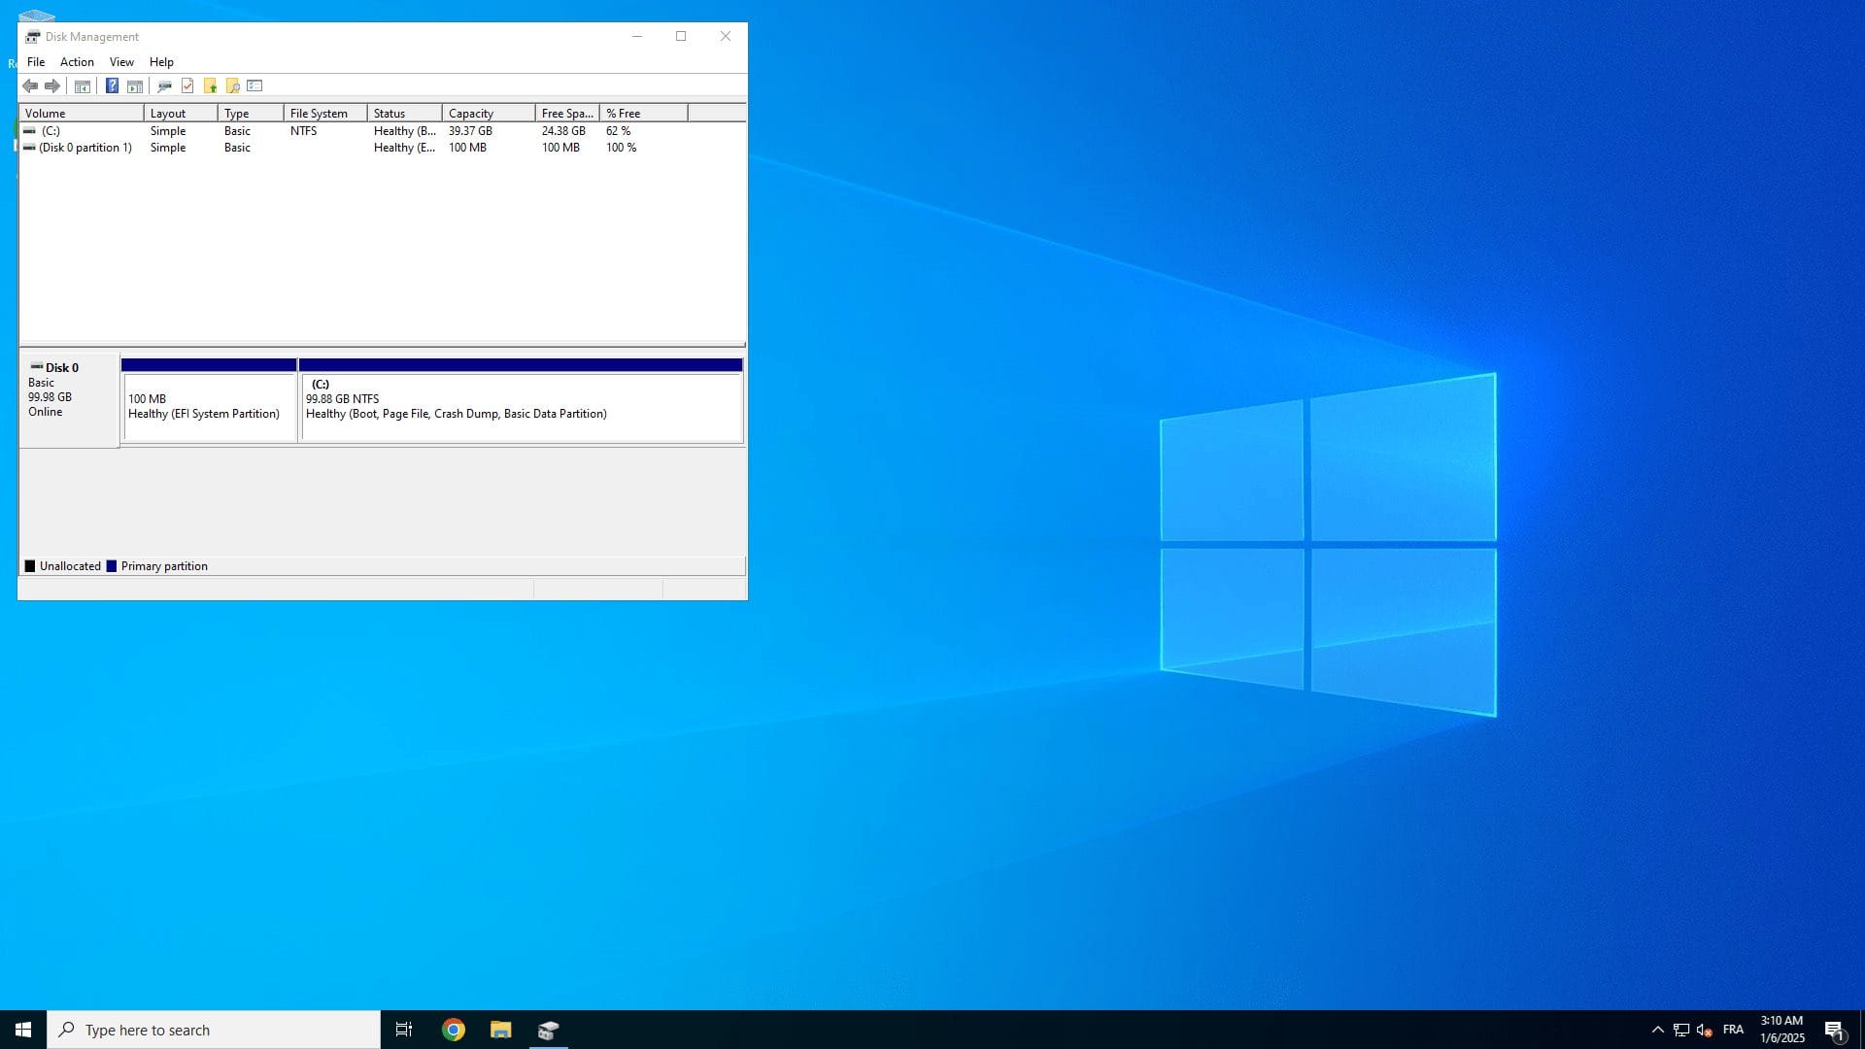
Task: Minimize the Disk Management window
Action: [637, 37]
